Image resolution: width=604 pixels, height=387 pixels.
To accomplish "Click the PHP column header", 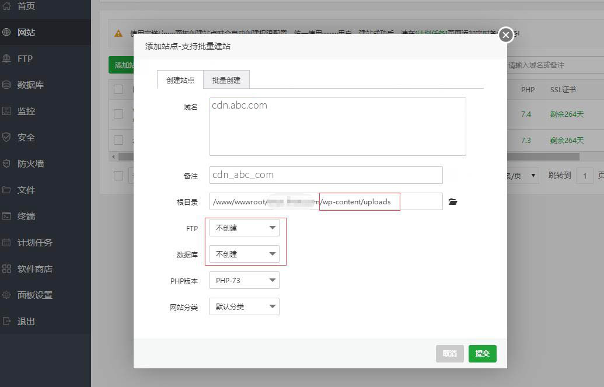I will coord(528,89).
